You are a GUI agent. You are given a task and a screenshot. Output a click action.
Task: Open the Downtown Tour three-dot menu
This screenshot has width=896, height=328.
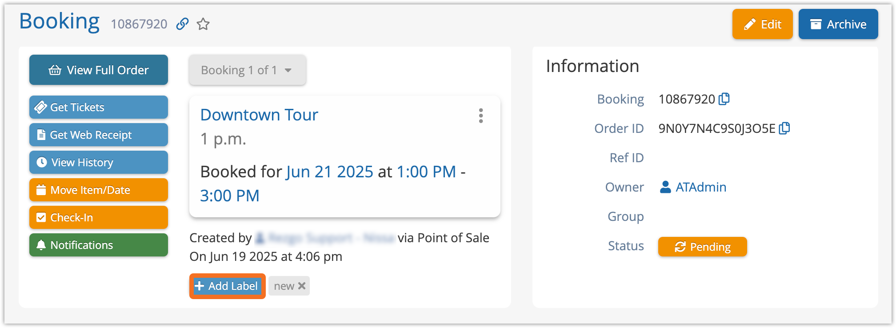click(481, 116)
